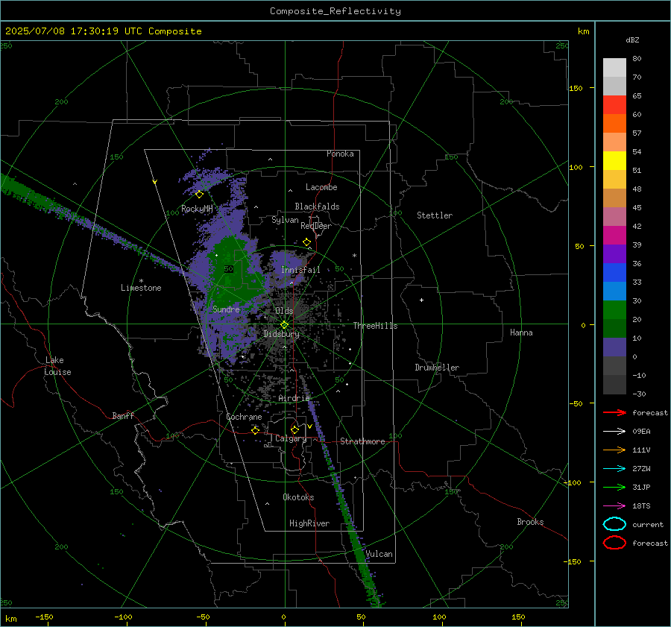The width and height of the screenshot is (671, 627).
Task: Select the Vulcan label
Action: 379,554
